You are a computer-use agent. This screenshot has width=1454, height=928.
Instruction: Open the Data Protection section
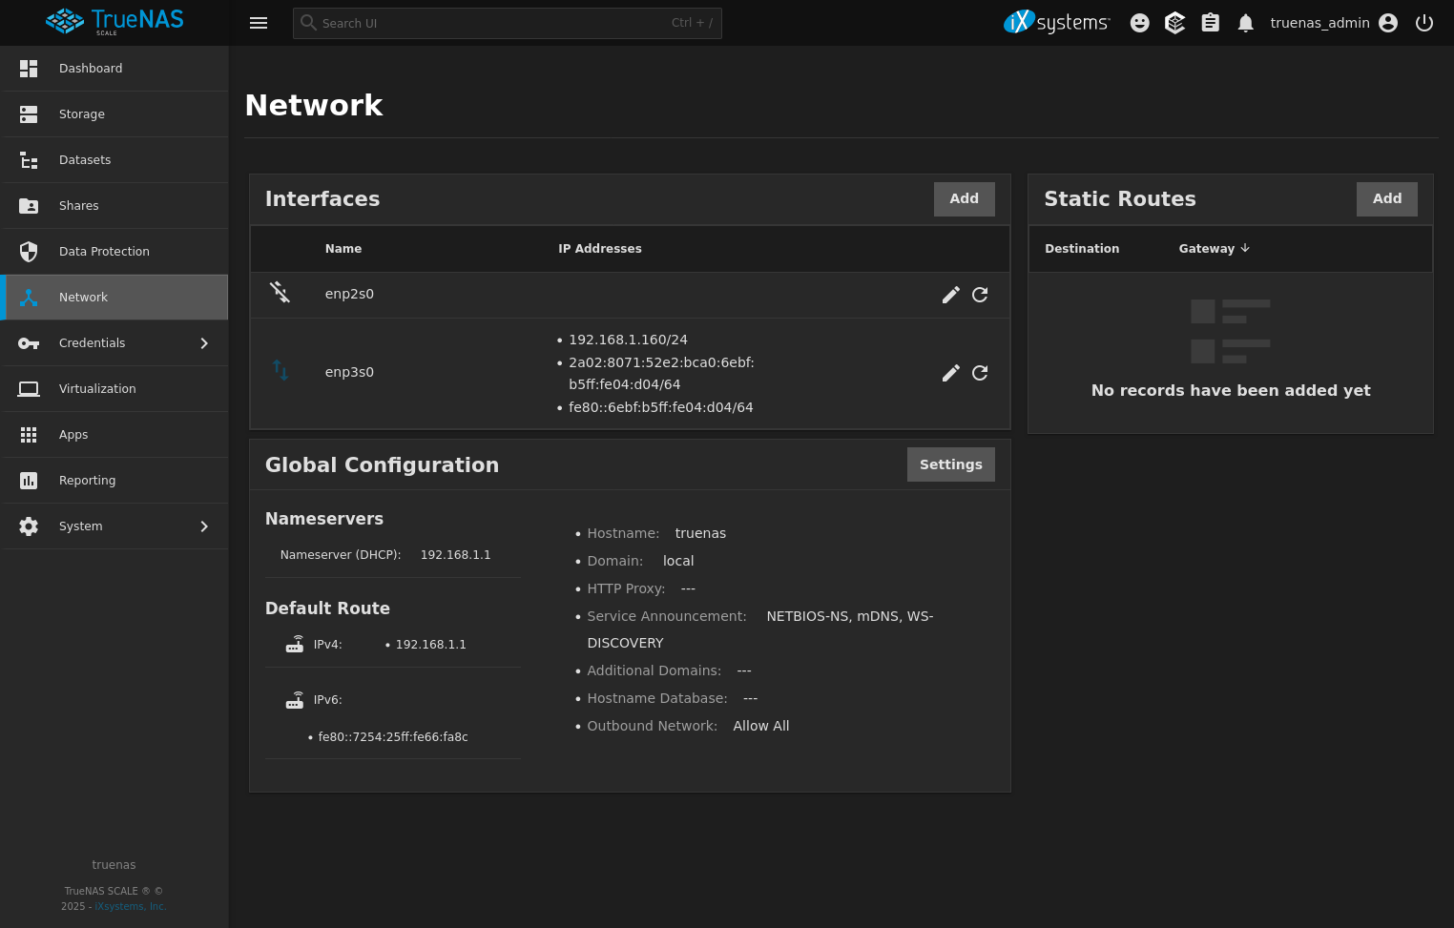point(104,252)
